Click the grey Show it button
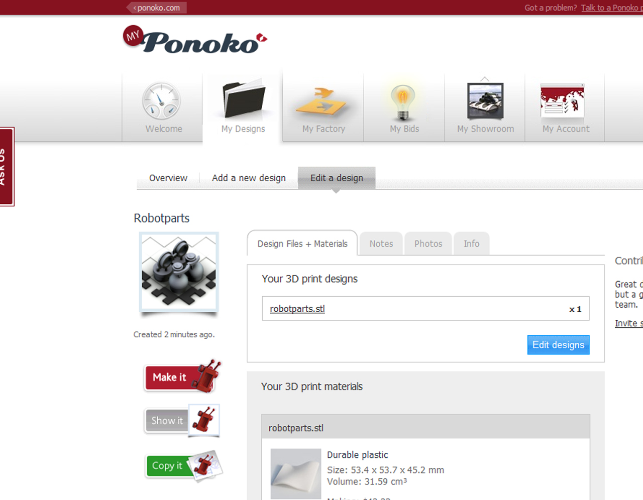Screen dimensions: 643x500 click(x=167, y=421)
